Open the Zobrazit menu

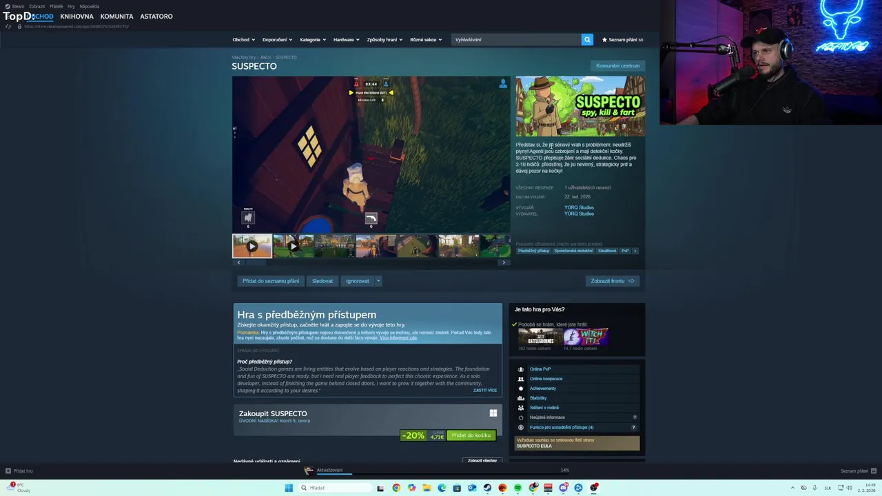pyautogui.click(x=37, y=6)
